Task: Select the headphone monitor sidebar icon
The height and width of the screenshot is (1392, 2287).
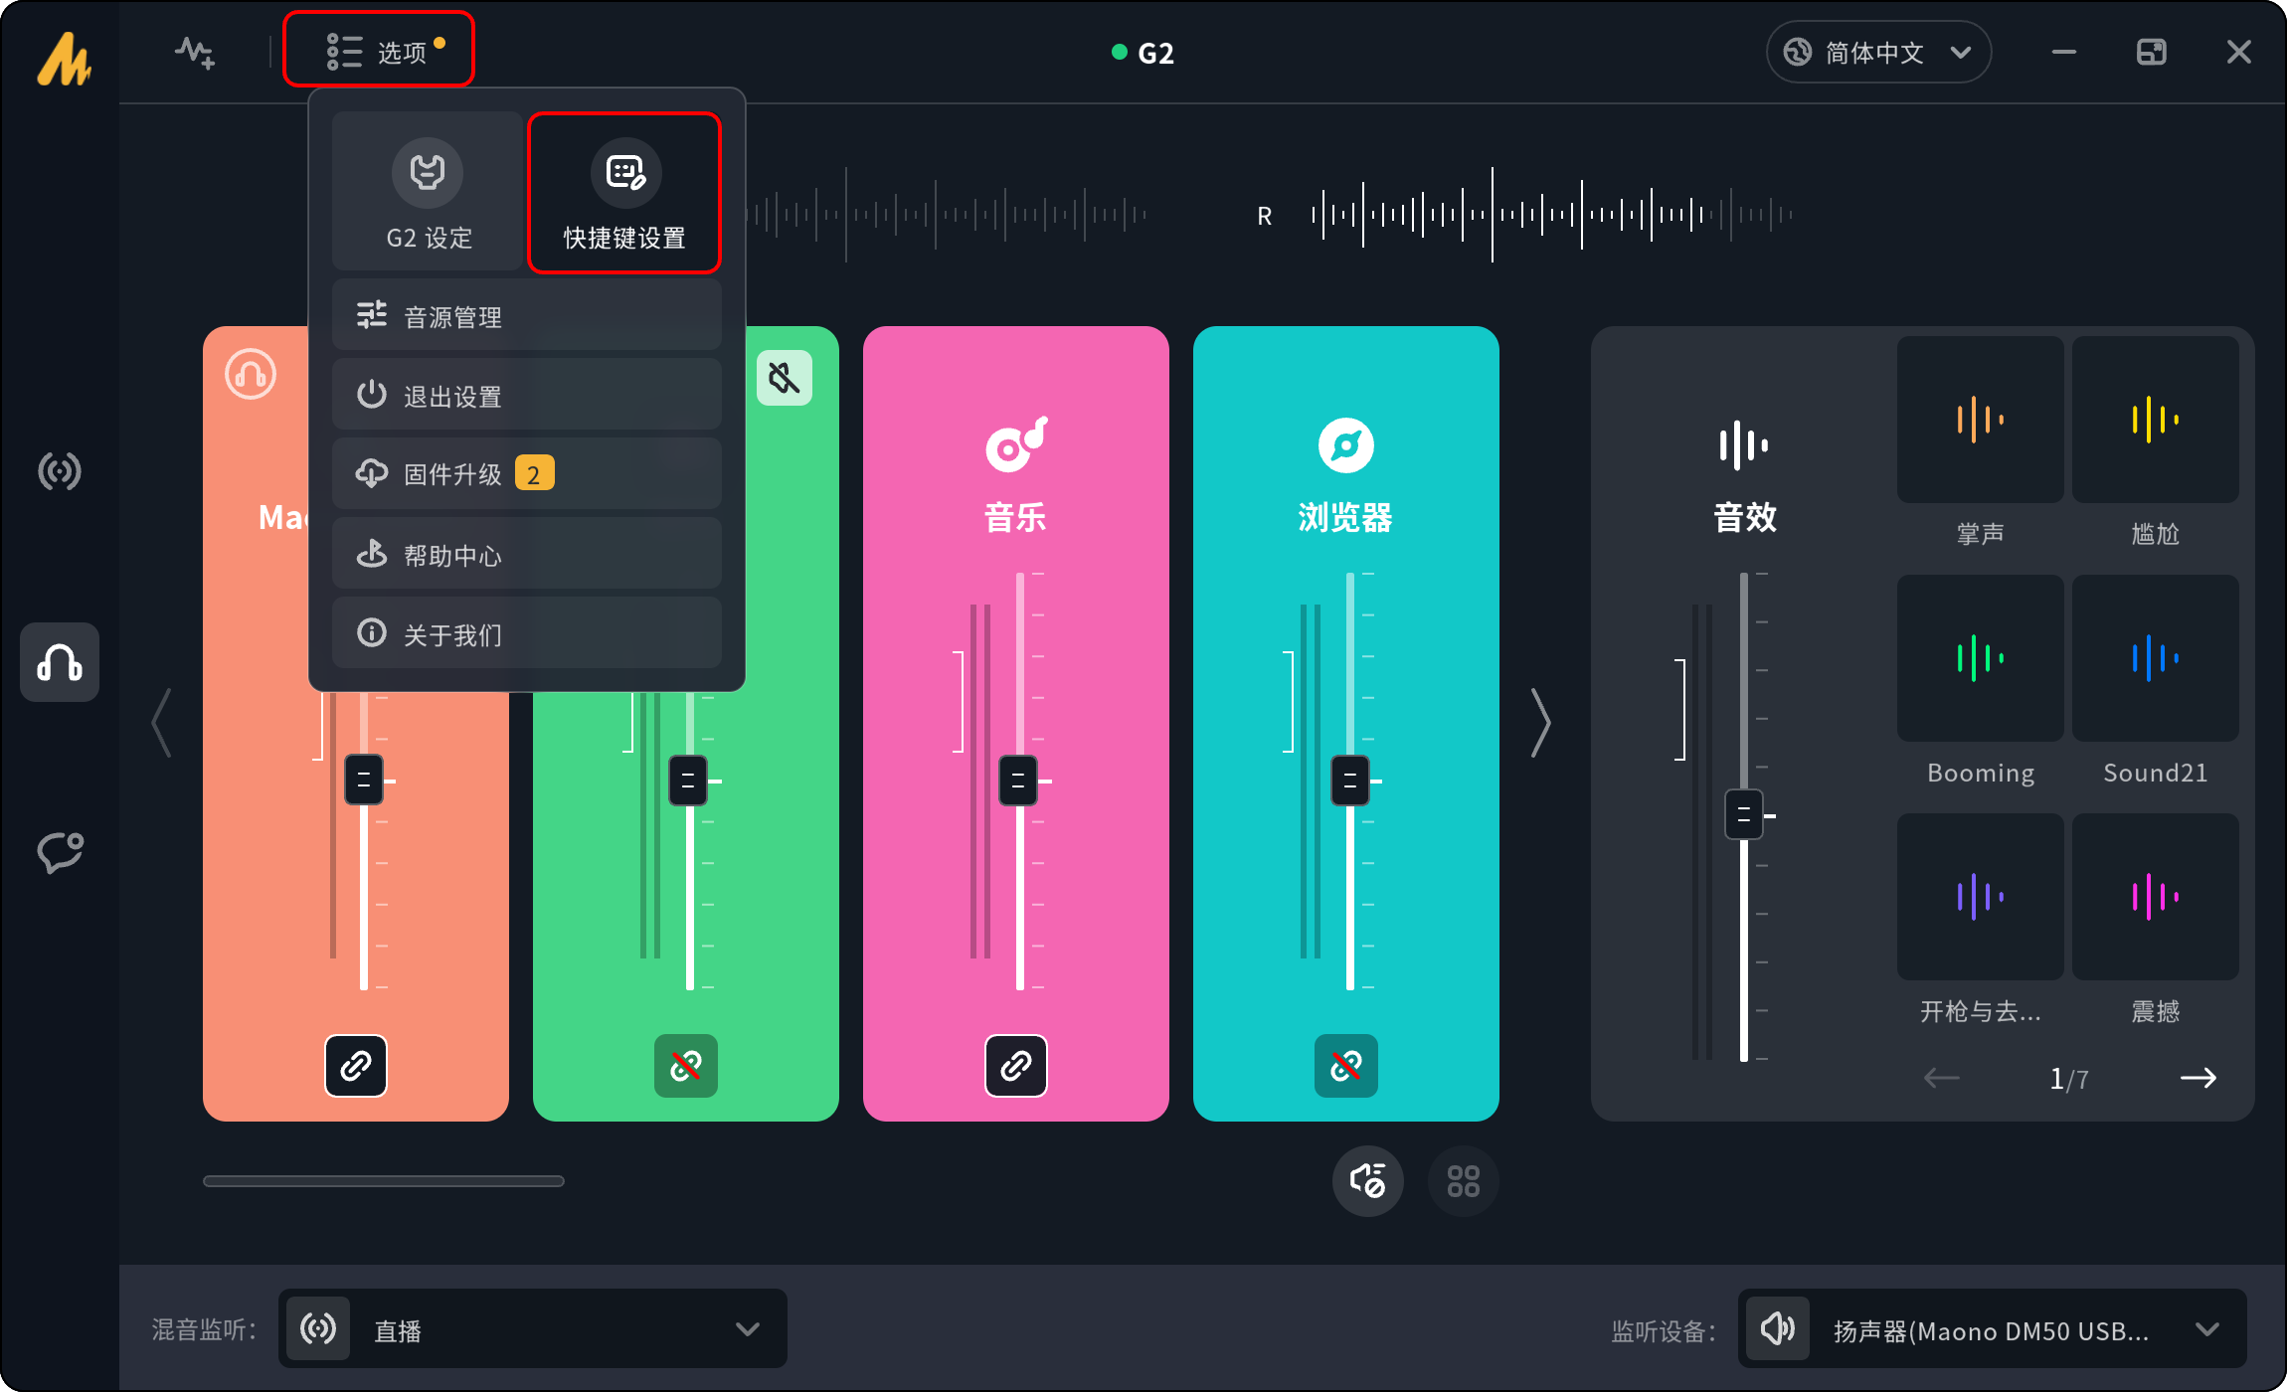Action: coord(60,662)
